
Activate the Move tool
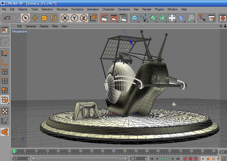tap(35, 18)
